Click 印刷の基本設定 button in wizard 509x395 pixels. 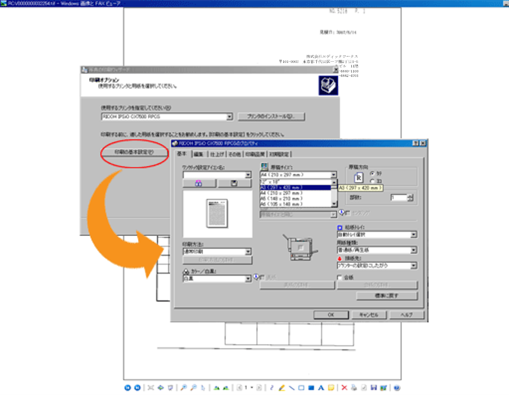pos(134,152)
